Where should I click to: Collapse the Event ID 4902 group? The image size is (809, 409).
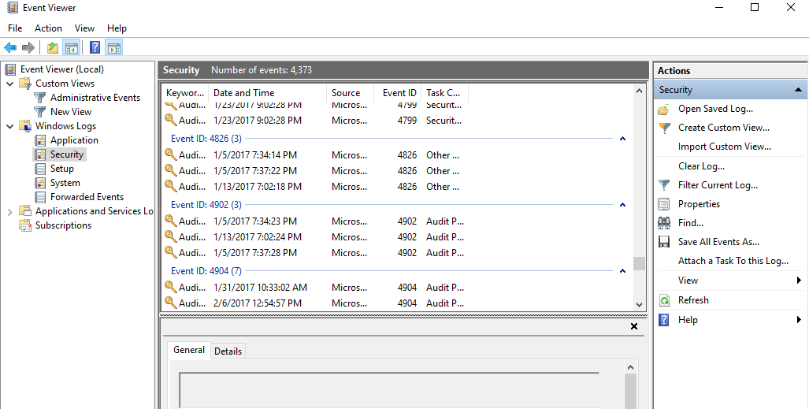point(622,205)
